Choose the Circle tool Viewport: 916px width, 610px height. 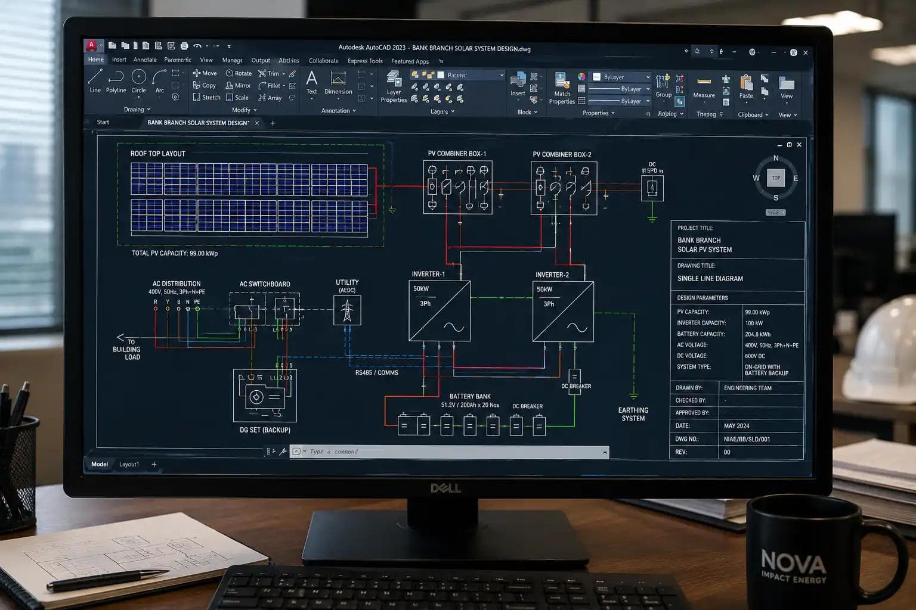pos(138,81)
